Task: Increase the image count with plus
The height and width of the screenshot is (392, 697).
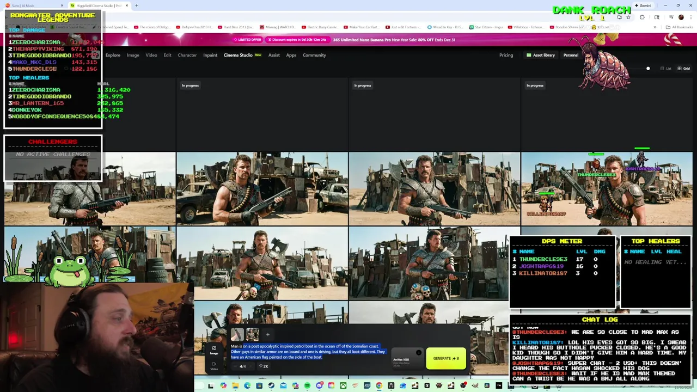Action: 251,366
